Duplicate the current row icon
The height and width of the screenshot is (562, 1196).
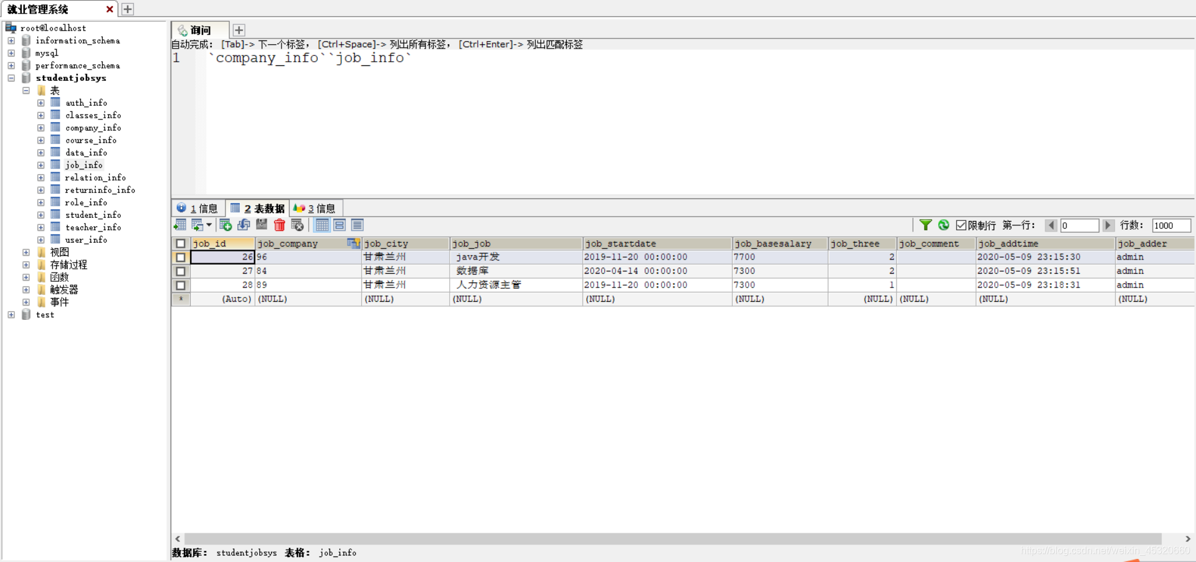tap(244, 225)
